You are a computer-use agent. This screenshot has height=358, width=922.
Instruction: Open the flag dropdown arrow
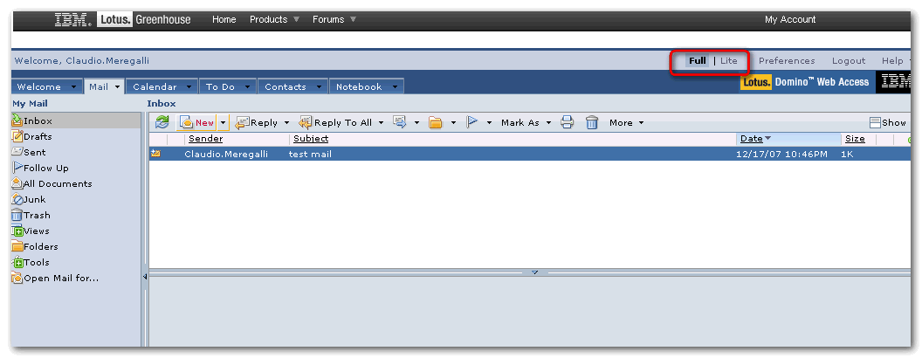[489, 123]
